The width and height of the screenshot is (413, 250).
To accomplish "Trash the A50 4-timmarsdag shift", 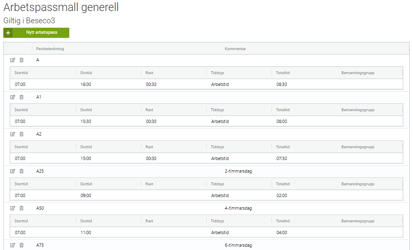I will pyautogui.click(x=22, y=208).
